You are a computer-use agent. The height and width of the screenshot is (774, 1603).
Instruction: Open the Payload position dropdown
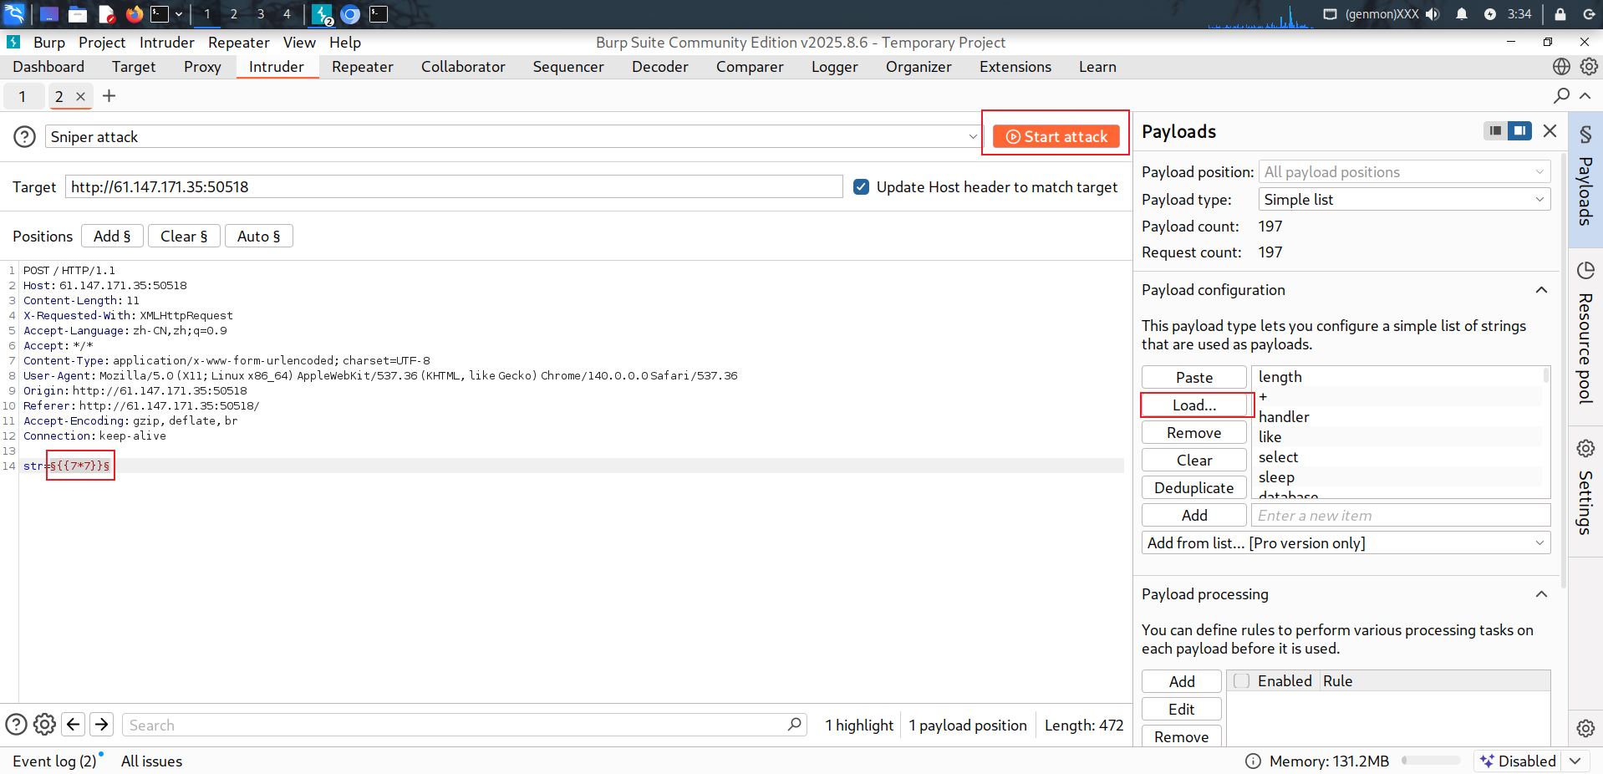1404,171
